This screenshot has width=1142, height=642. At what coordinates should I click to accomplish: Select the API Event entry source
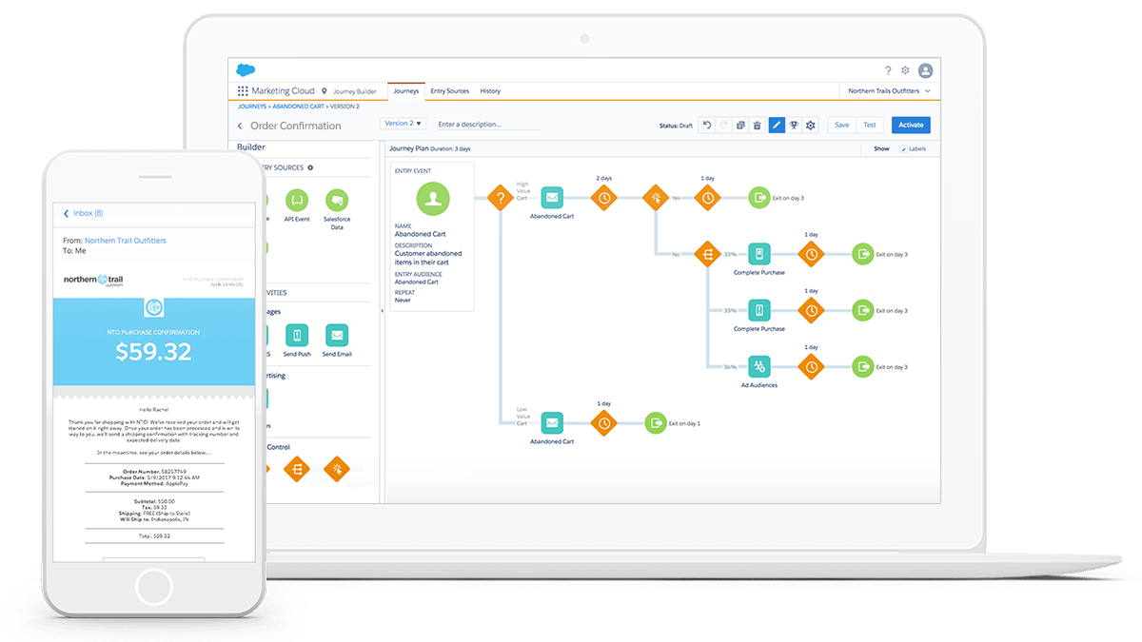[x=297, y=201]
